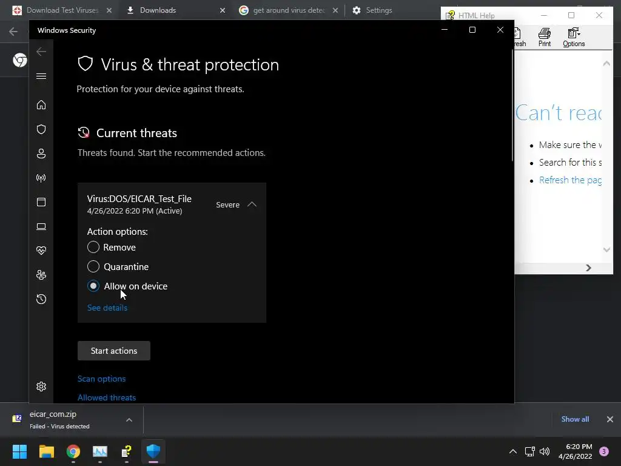Open Allowed threats link
621x466 pixels.
pos(107,397)
